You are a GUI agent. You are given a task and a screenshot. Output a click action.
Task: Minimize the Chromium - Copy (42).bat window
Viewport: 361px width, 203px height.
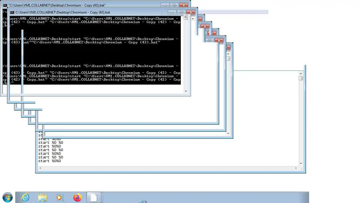[x=172, y=12]
